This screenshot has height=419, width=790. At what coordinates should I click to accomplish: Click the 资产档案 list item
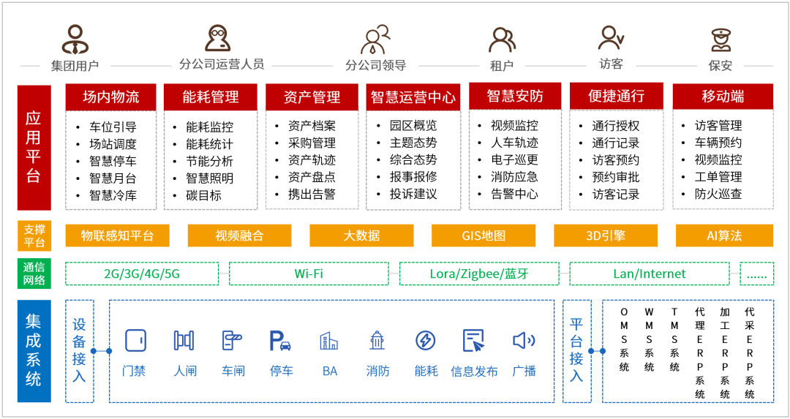click(312, 126)
